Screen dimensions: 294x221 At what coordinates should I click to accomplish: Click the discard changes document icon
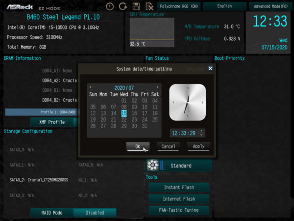[148, 7]
